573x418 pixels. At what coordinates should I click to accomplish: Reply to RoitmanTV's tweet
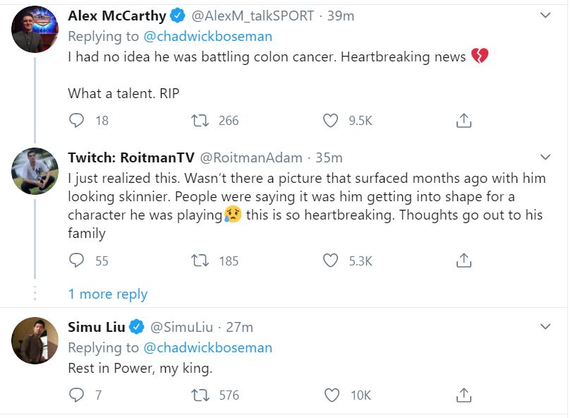pos(77,261)
